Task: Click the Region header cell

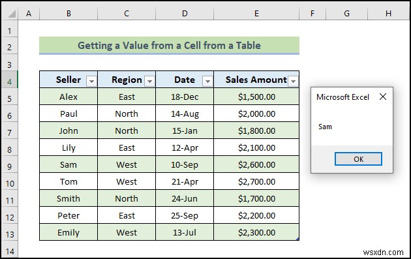Action: 127,80
